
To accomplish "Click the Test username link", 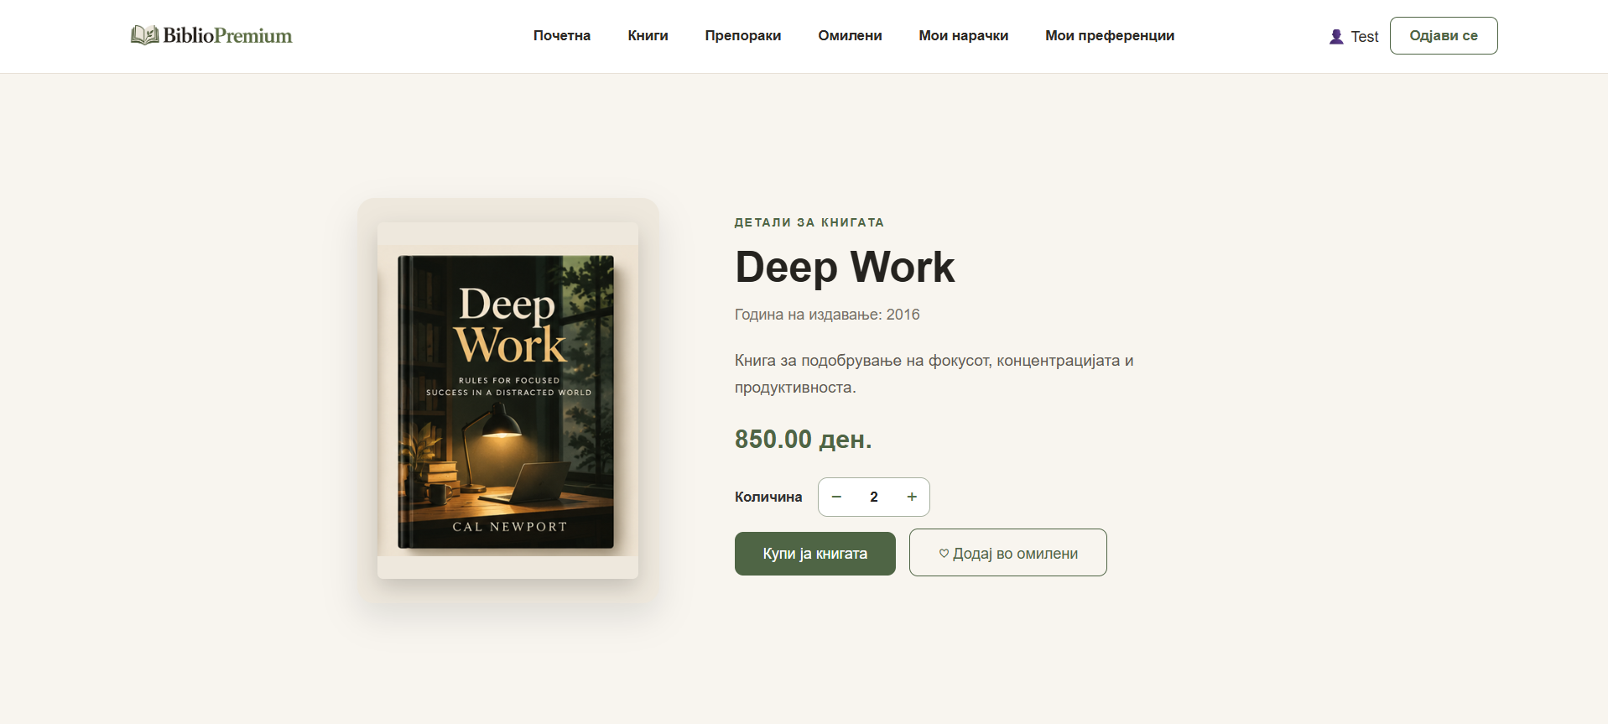I will (x=1365, y=37).
